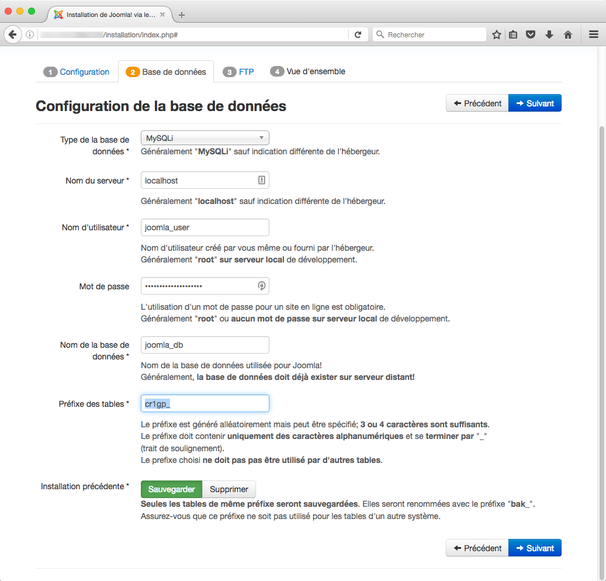Screen dimensions: 606x581
Task: Choose Sauvegarder for previous installation
Action: pyautogui.click(x=172, y=489)
